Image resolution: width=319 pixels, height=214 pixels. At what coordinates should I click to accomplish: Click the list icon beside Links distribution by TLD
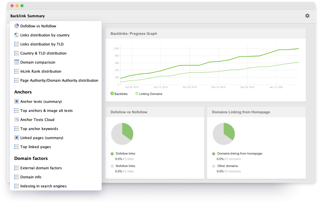point(17,44)
